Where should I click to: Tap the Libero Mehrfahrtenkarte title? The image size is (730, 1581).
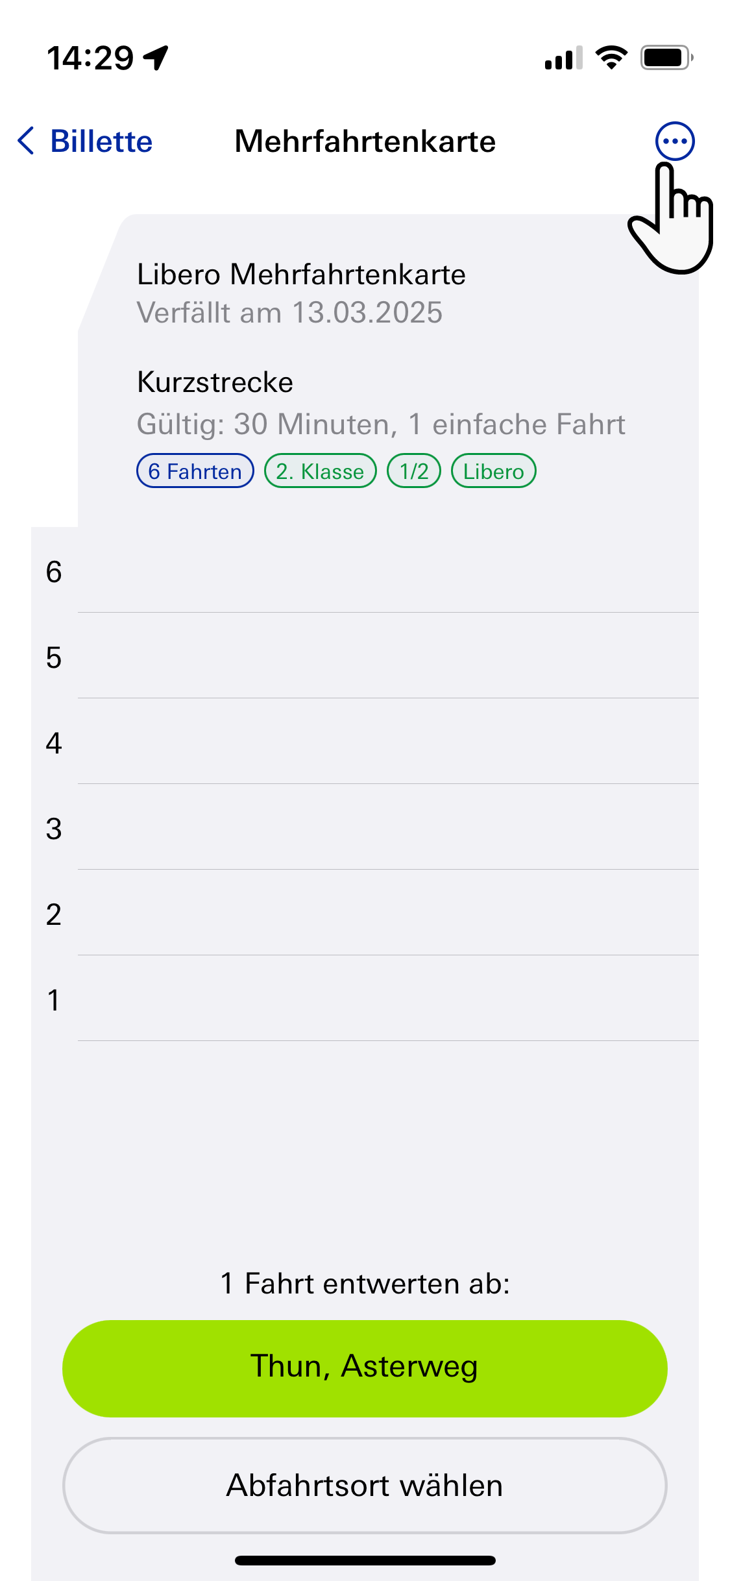(x=301, y=275)
